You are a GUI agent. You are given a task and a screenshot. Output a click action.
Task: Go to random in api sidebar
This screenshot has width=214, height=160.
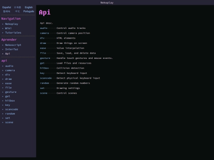tap(10, 114)
